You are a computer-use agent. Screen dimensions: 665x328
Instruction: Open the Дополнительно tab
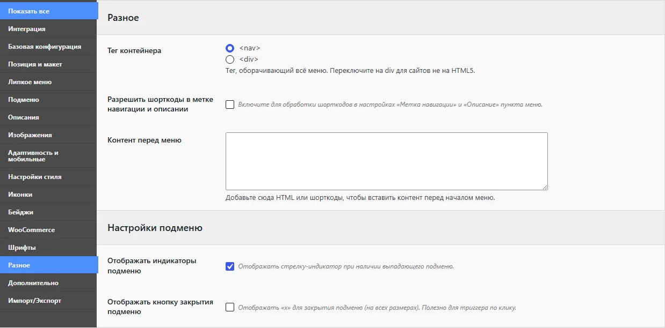point(48,283)
